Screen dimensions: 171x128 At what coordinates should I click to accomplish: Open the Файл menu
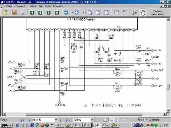click(9, 6)
